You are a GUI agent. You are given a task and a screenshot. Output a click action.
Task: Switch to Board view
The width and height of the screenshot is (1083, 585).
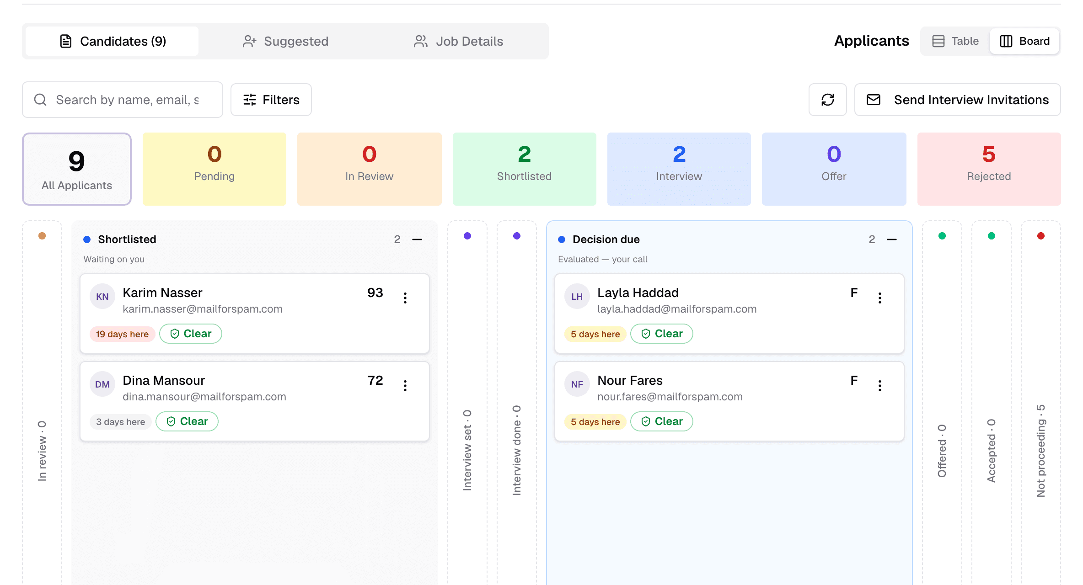[x=1024, y=41]
